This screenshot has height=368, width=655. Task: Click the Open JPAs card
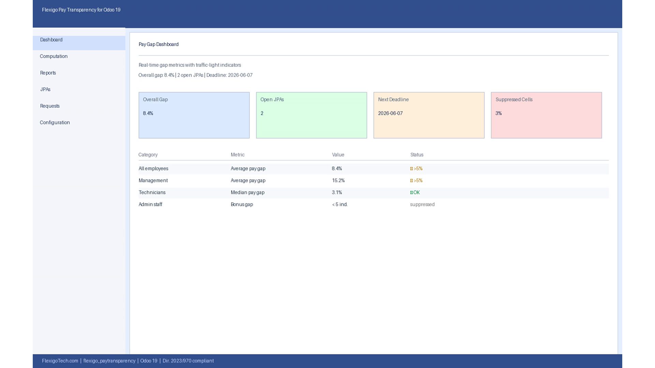(x=311, y=115)
